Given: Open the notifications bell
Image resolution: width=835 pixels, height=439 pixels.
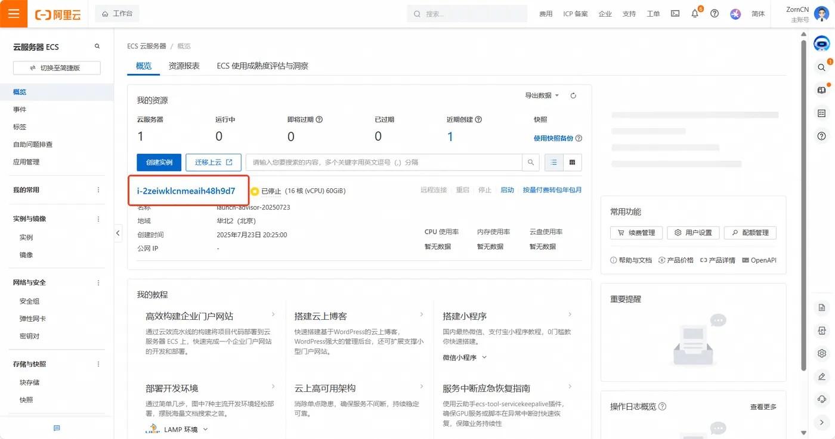Looking at the screenshot, I should click(x=695, y=14).
